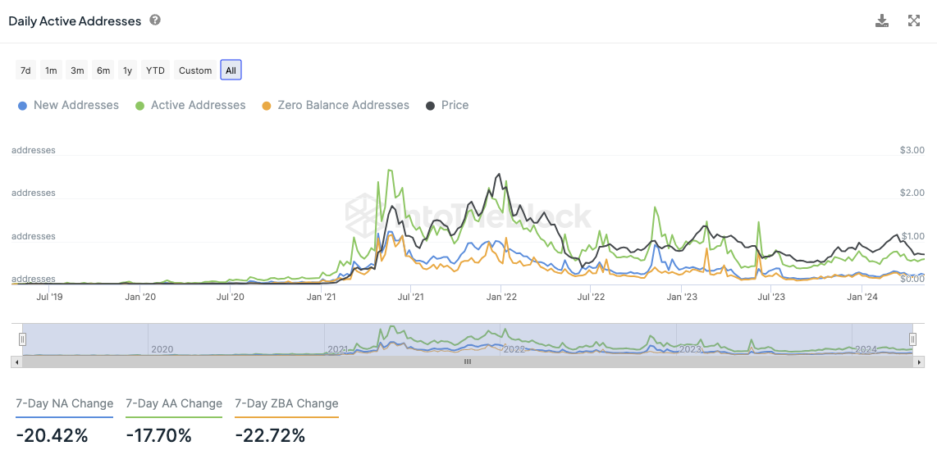The width and height of the screenshot is (937, 464).
Task: Toggle the Price series
Action: pyautogui.click(x=447, y=105)
